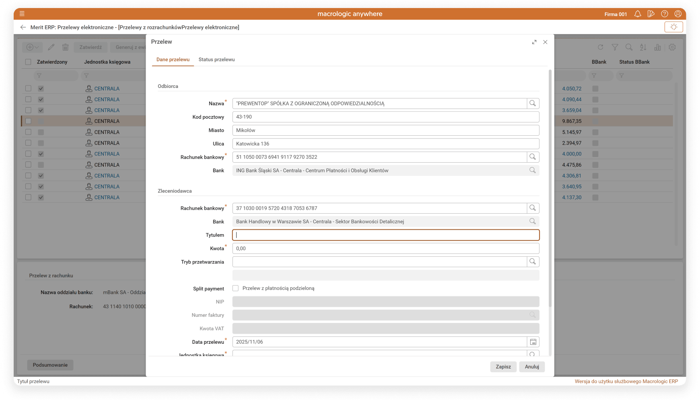The width and height of the screenshot is (700, 400).
Task: Enable Przelew z płatnością podzieloną checkbox
Action: [x=236, y=288]
